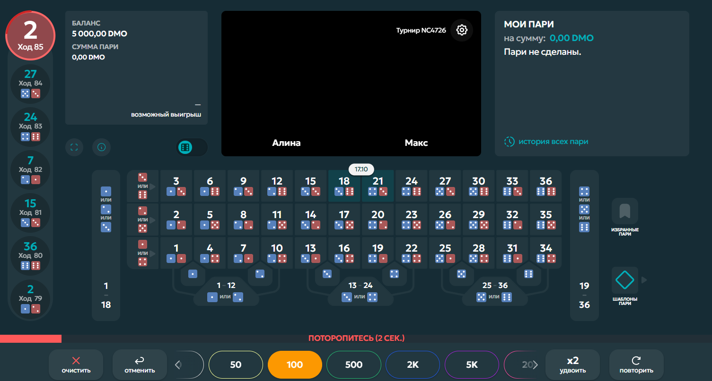Image resolution: width=712 pixels, height=381 pixels.
Task: Click the очистить X button
Action: [x=76, y=364]
